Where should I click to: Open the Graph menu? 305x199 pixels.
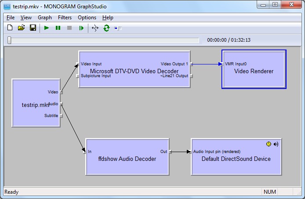(44, 18)
